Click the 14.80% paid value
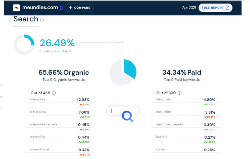This screenshot has height=159, width=250. tap(208, 100)
